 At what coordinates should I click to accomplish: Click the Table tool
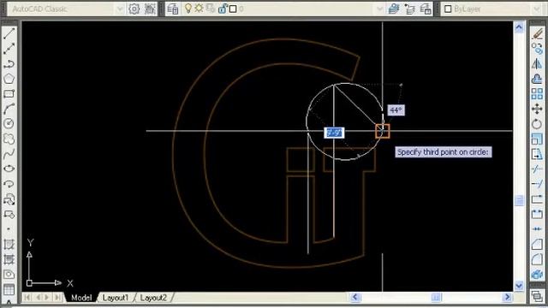point(9,289)
